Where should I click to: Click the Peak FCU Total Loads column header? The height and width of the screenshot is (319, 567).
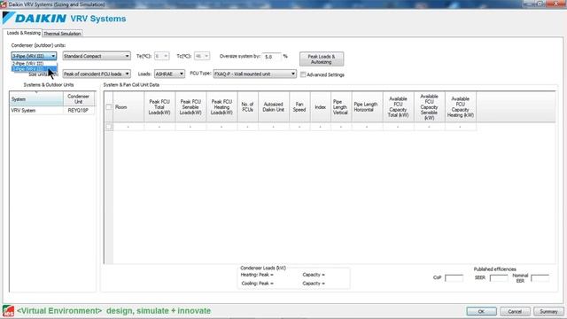click(159, 107)
